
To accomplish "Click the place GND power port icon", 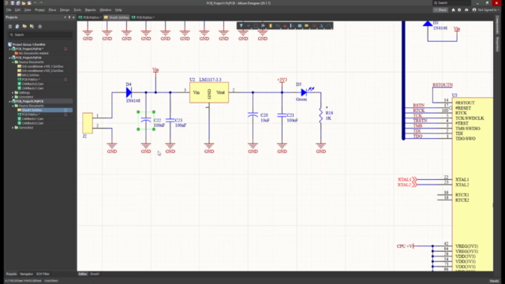I will (x=285, y=26).
